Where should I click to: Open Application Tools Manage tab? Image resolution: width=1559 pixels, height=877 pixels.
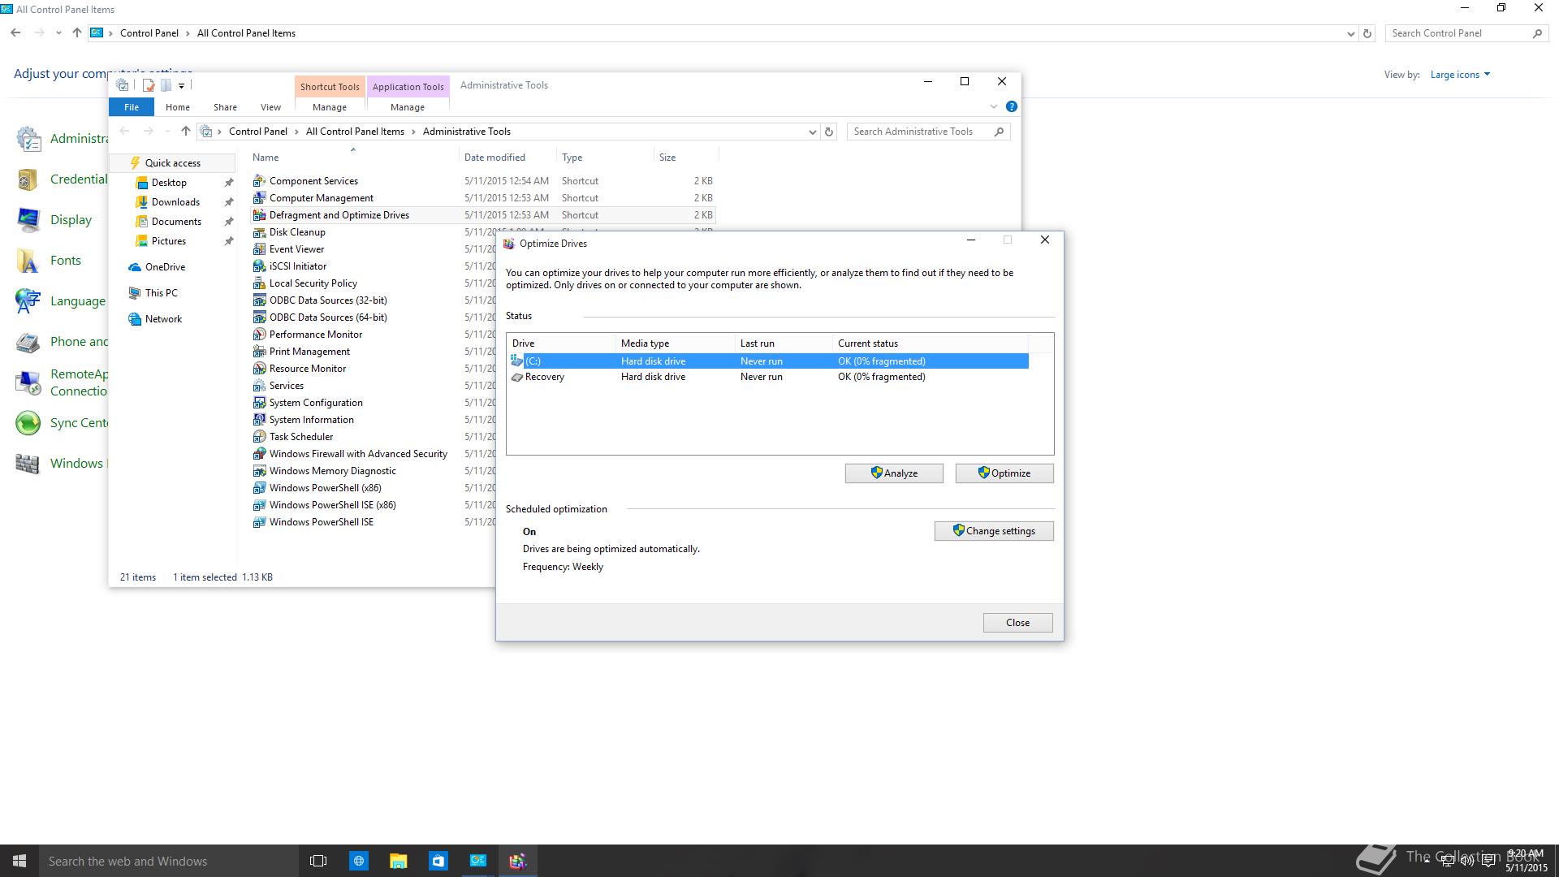tap(408, 107)
